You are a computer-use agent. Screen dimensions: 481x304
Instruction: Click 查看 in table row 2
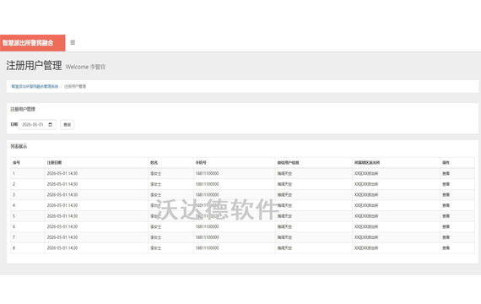click(446, 184)
